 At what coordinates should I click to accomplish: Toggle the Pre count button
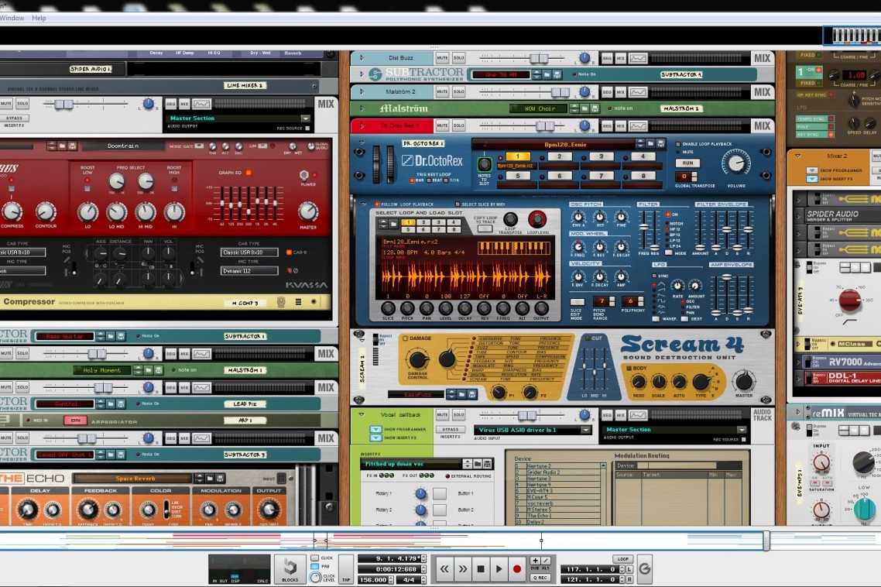point(314,566)
